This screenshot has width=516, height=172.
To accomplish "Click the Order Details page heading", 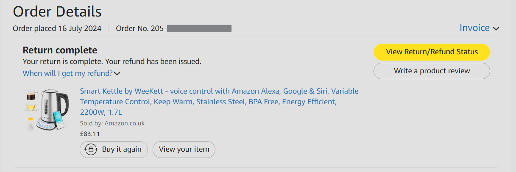I will (x=57, y=11).
